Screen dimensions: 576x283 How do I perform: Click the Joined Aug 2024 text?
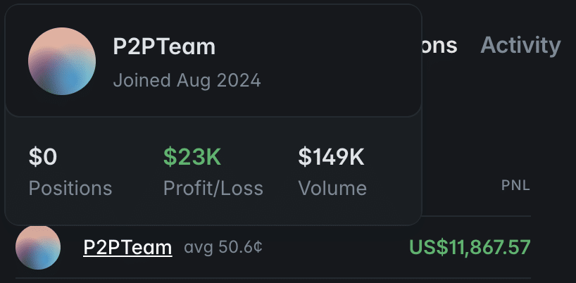[x=187, y=80]
